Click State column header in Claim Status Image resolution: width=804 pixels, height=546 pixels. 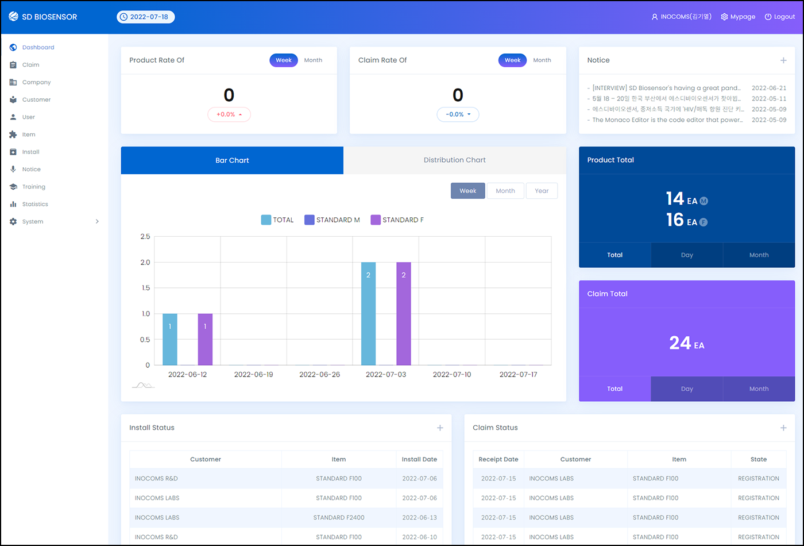(x=759, y=459)
